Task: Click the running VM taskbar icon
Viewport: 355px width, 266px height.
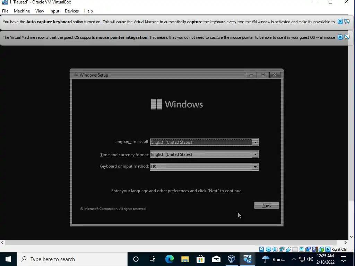Action: (x=247, y=259)
